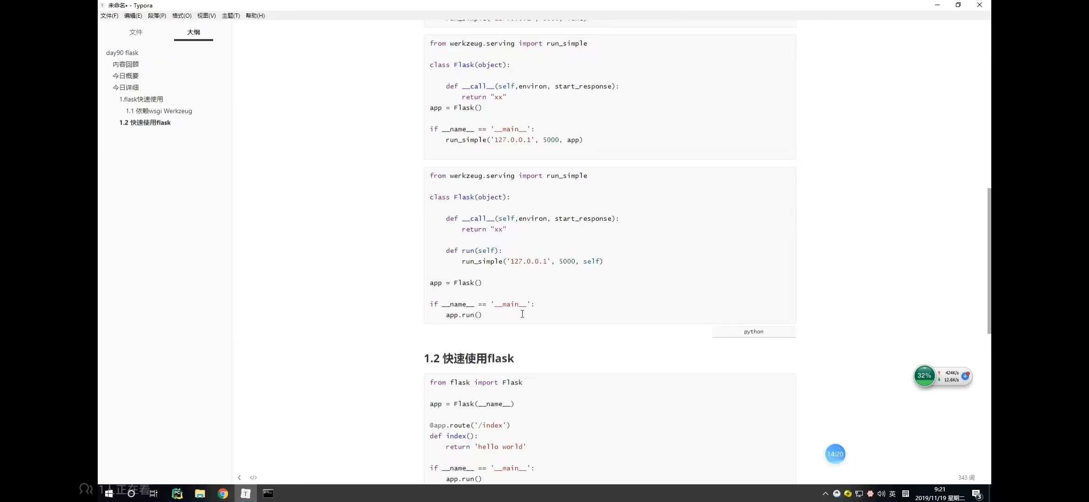Click the Typora taskbar icon
This screenshot has width=1089, height=502.
click(245, 494)
